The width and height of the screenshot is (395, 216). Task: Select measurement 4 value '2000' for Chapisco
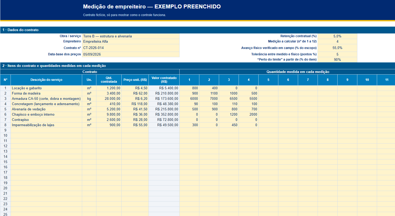click(x=249, y=114)
